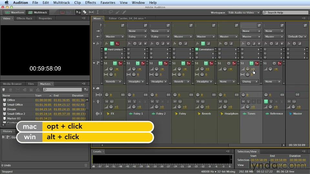Switch to Files tab

coord(31,84)
